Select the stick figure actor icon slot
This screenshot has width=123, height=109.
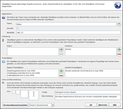(34, 95)
